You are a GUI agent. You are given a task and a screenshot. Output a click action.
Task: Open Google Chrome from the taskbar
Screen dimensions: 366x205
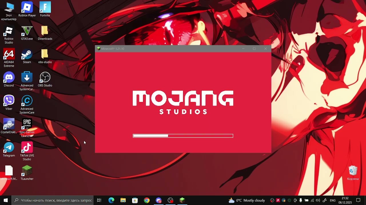point(147,200)
